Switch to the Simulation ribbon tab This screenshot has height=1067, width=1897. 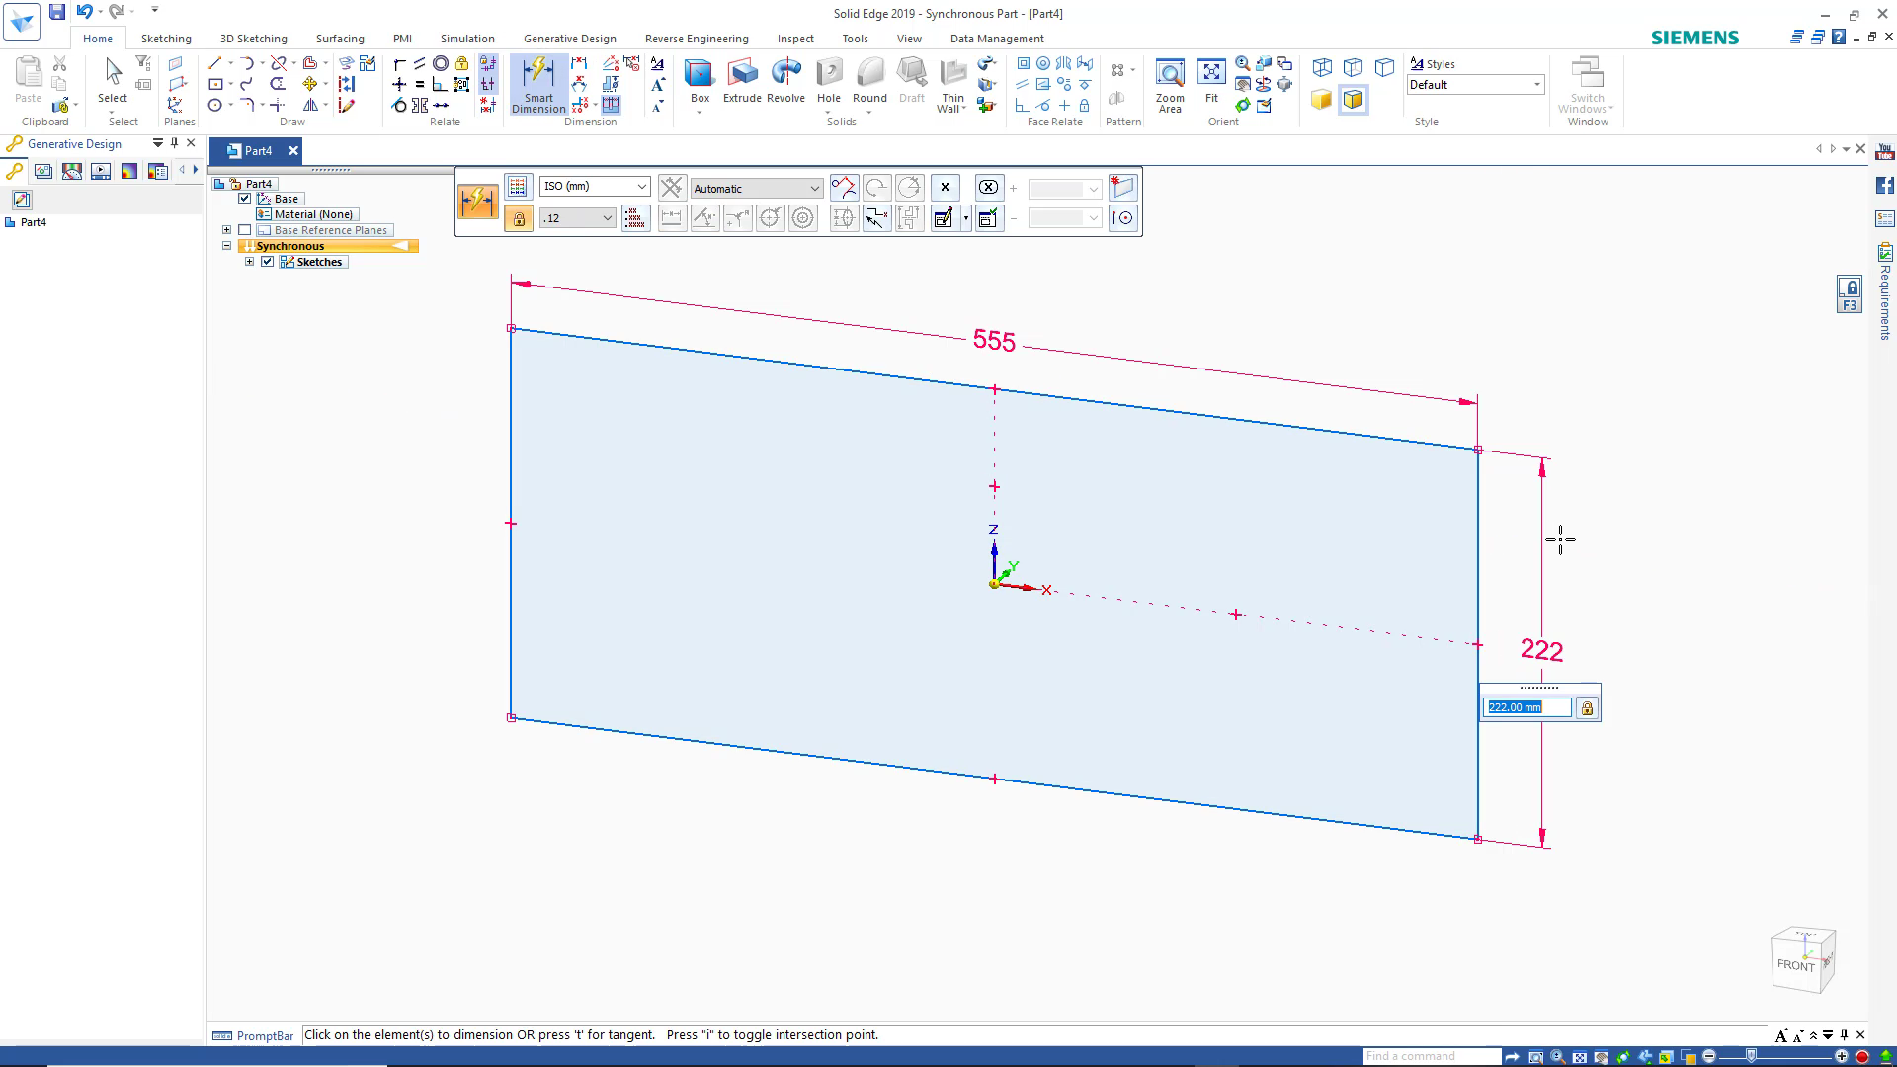click(466, 39)
